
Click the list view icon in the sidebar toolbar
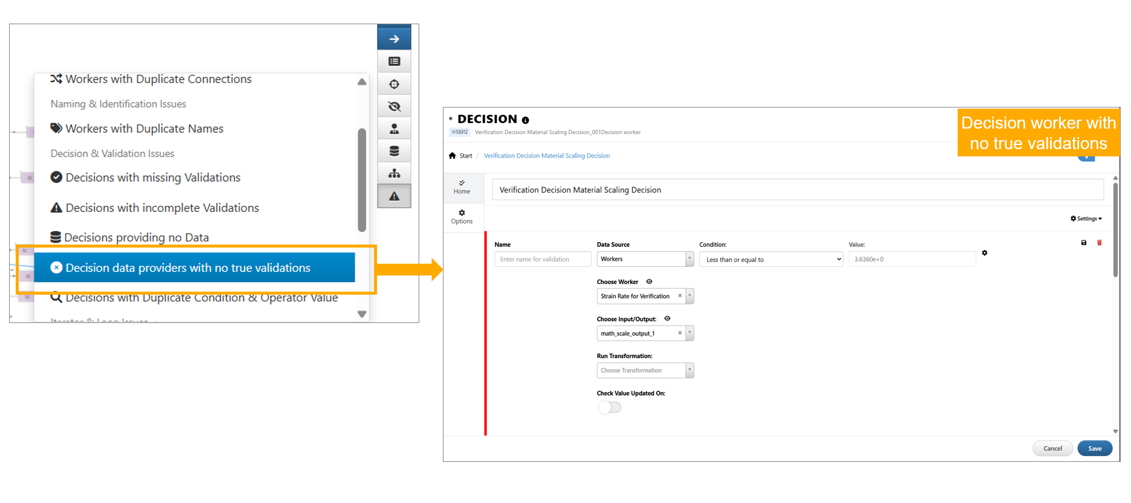tap(394, 62)
